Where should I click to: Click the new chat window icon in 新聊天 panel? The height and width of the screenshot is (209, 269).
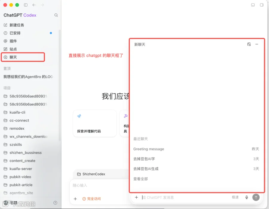pyautogui.click(x=249, y=44)
